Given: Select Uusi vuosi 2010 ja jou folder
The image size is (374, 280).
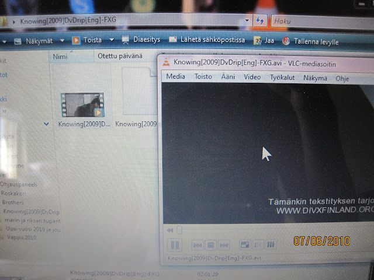Looking at the screenshot, I should 33,229.
